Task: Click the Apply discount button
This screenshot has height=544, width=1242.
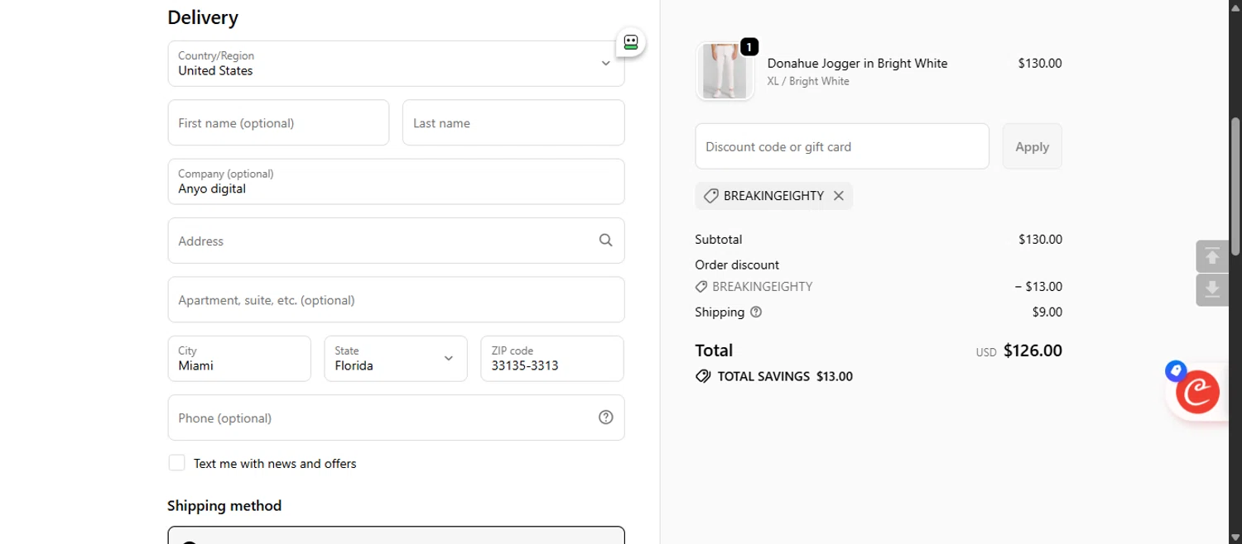Action: [1032, 146]
